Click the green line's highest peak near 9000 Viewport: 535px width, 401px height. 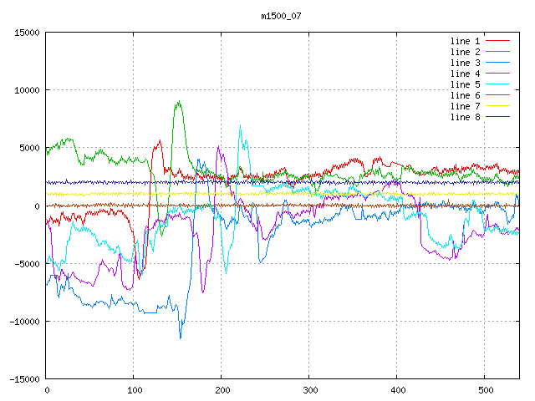coord(178,102)
